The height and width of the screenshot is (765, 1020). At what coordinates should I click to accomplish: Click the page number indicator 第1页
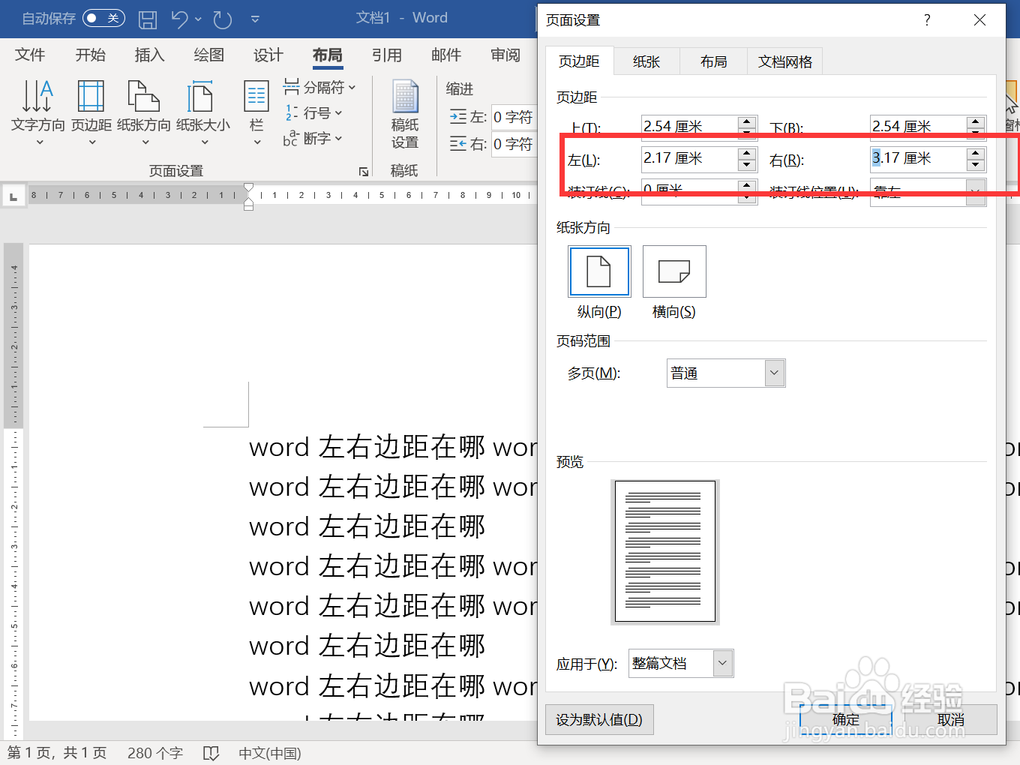[x=57, y=753]
